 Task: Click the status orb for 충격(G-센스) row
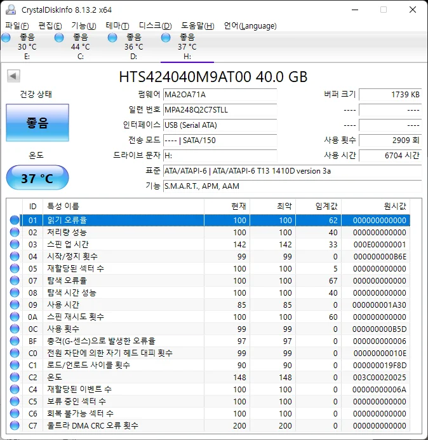[x=15, y=341]
